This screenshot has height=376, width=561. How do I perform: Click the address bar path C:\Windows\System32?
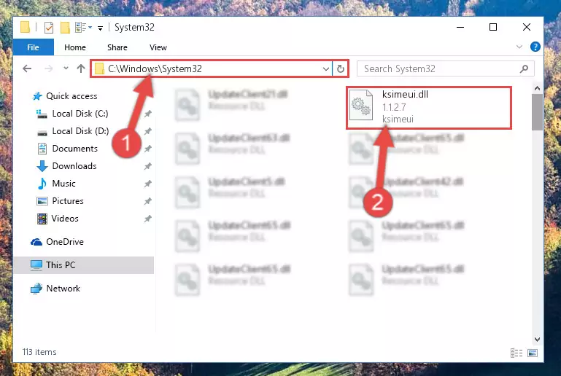pos(155,68)
